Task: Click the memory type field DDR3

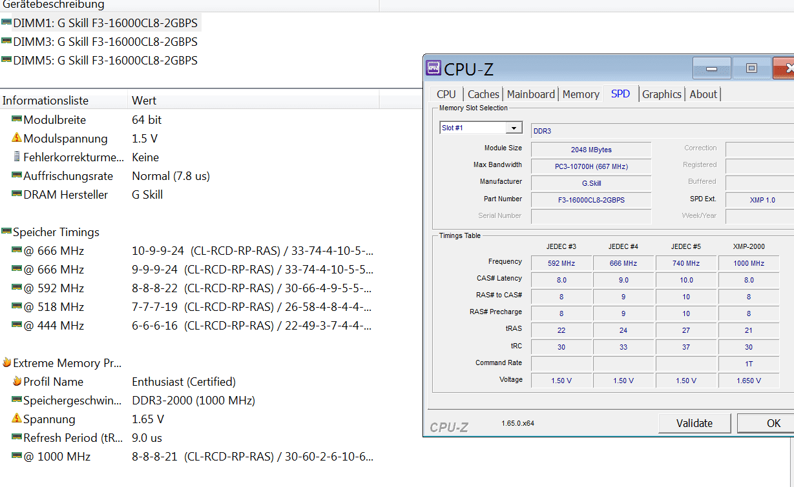Action: point(662,131)
